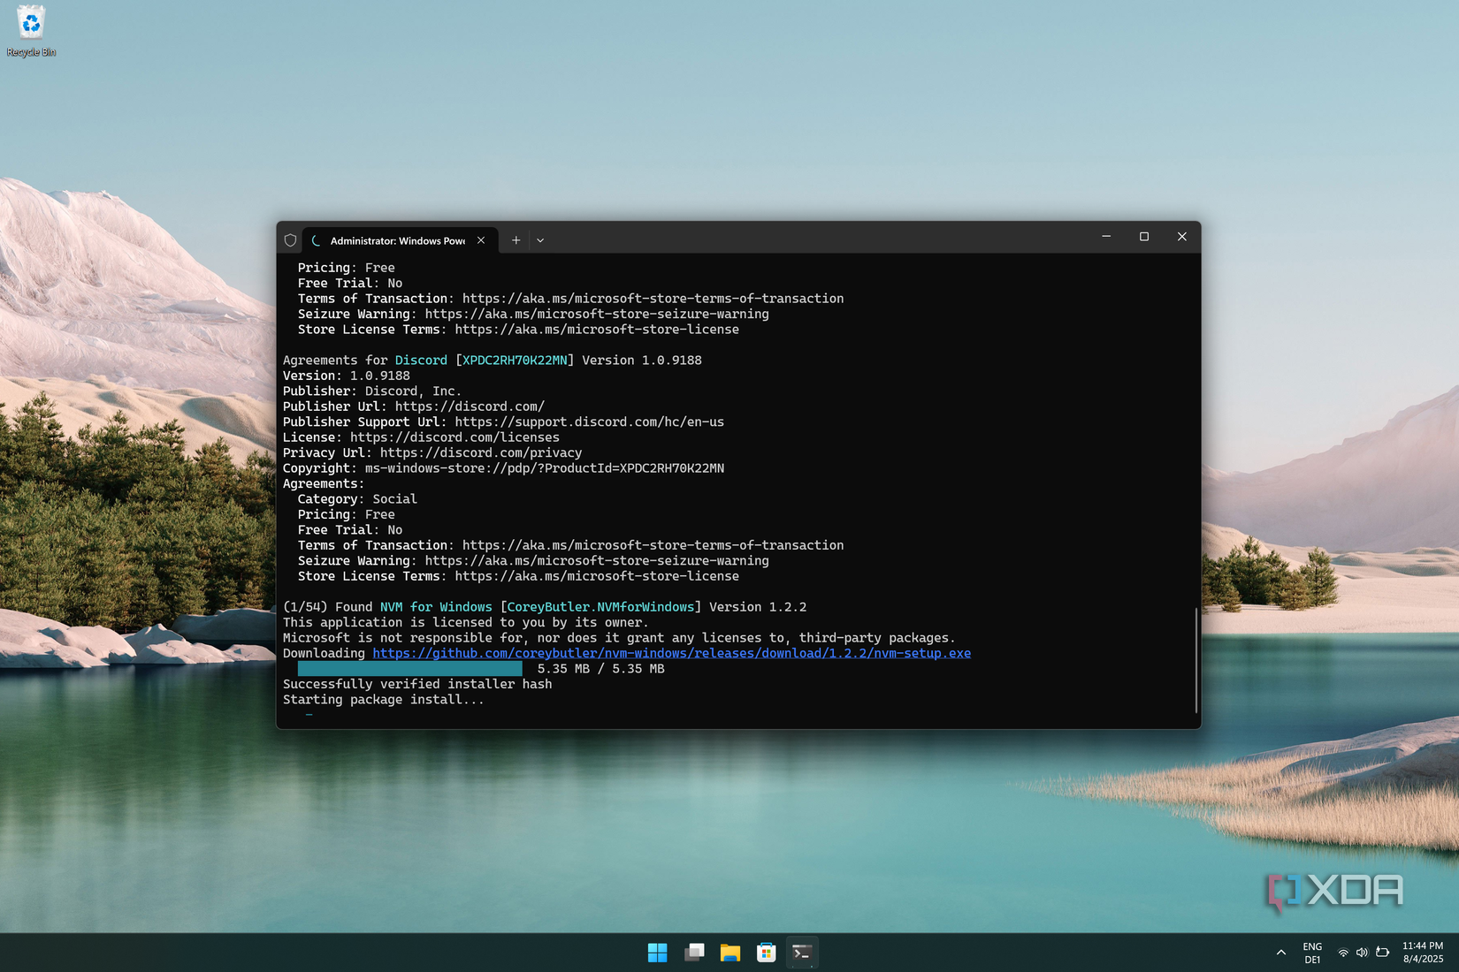Open the Start menu

656,952
